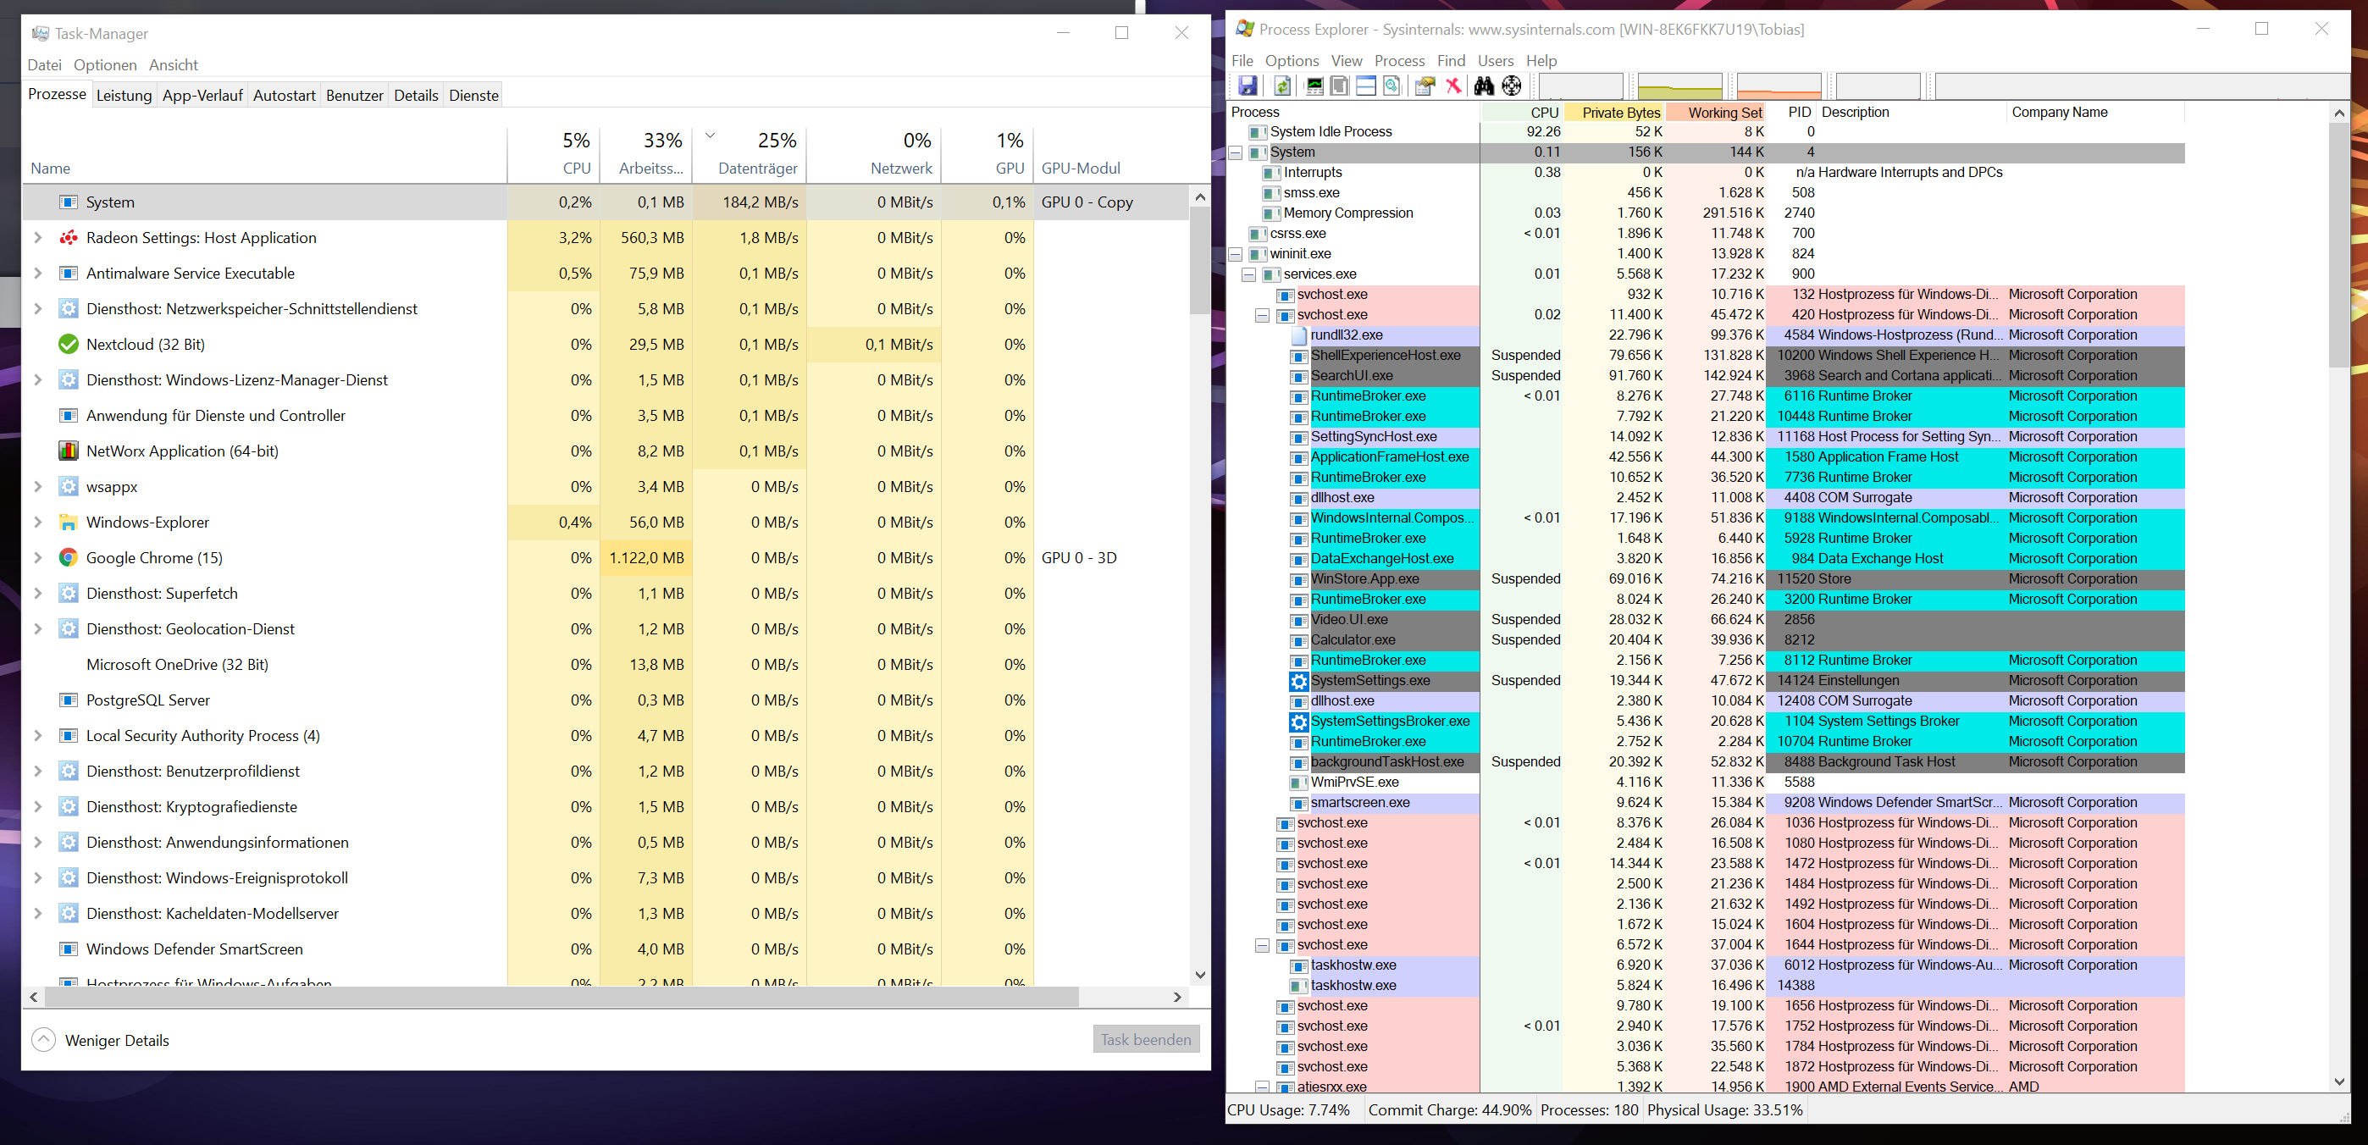This screenshot has height=1145, width=2368.
Task: Click the binoculars Find Handle icon
Action: tap(1484, 86)
